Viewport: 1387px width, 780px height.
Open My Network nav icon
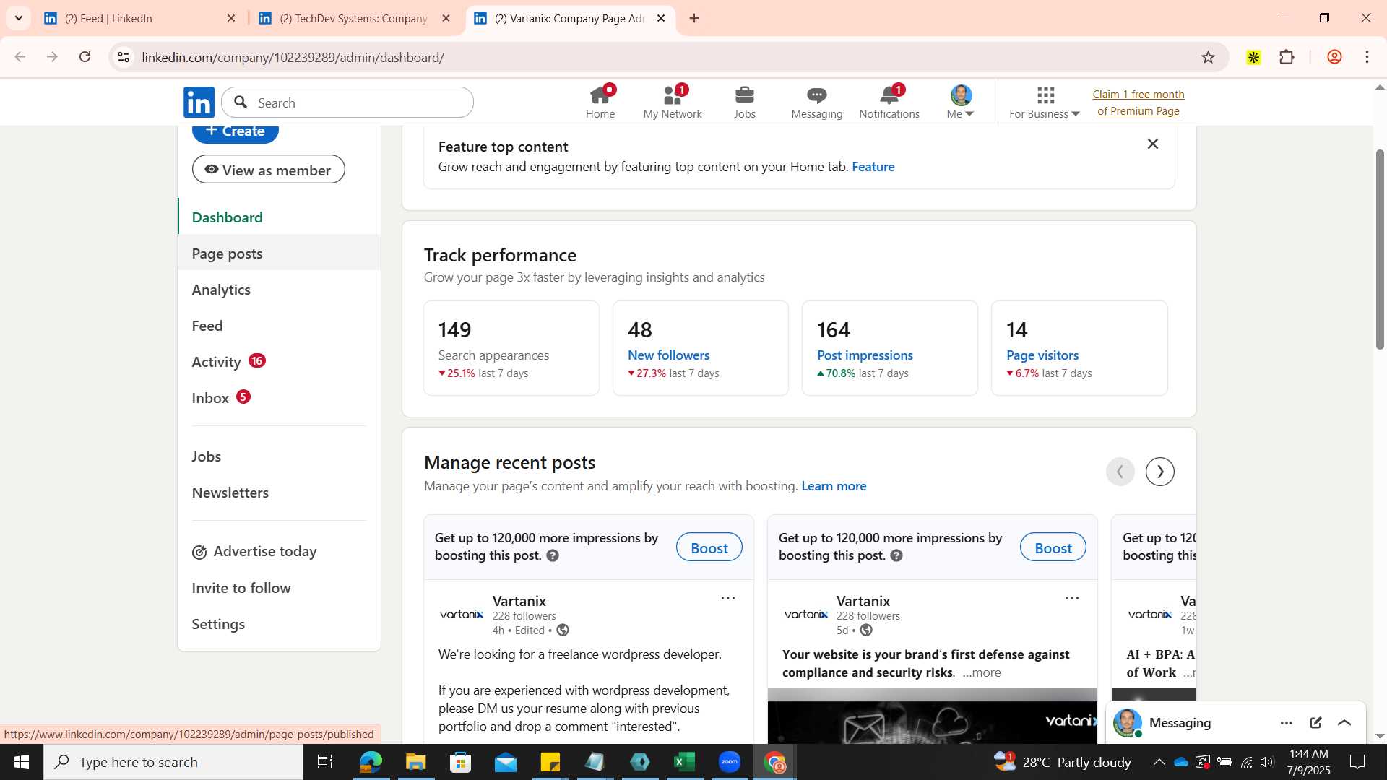673,103
